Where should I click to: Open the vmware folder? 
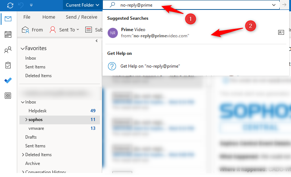coord(36,128)
